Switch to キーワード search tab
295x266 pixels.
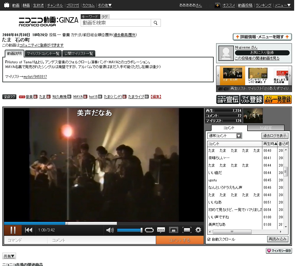coord(91,17)
